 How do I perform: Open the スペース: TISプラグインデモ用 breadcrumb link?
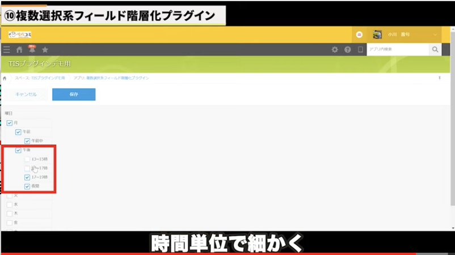coord(40,78)
